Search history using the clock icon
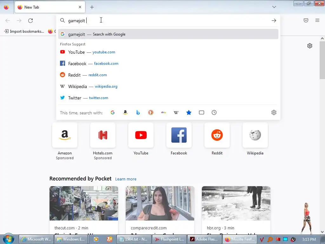The height and width of the screenshot is (244, 325). tap(214, 112)
